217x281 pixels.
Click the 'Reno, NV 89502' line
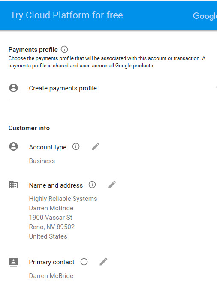click(x=52, y=227)
